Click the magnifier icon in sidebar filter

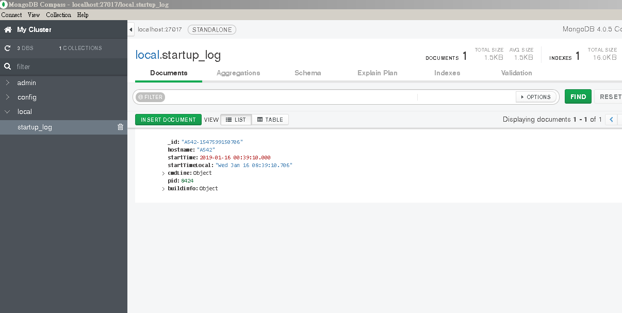(x=7, y=66)
